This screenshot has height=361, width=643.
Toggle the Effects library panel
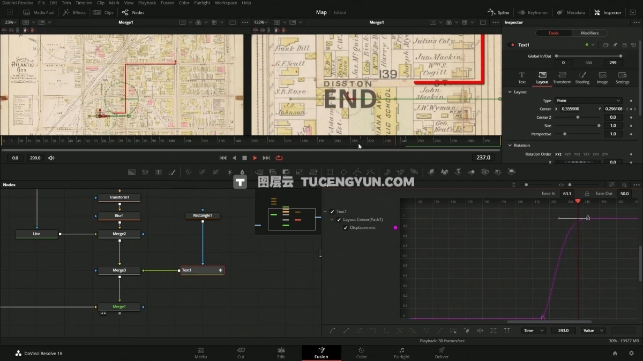pos(74,12)
